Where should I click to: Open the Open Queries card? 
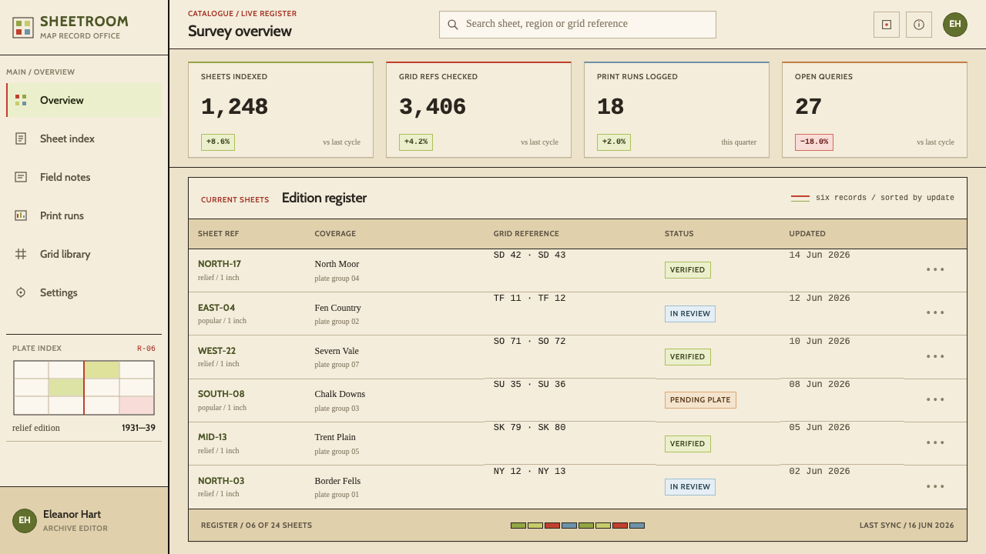pos(874,110)
